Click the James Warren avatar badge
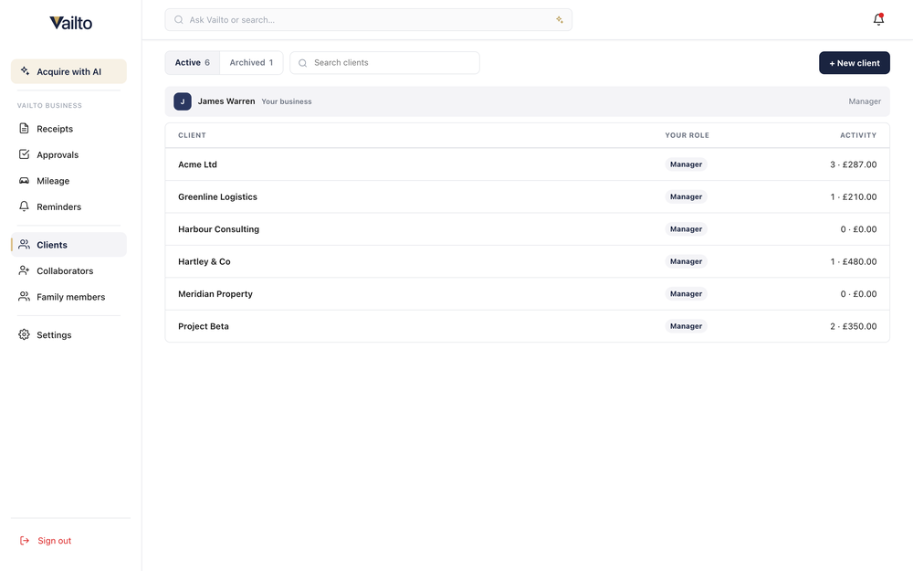Screen dimensions: 913x571 click(183, 101)
